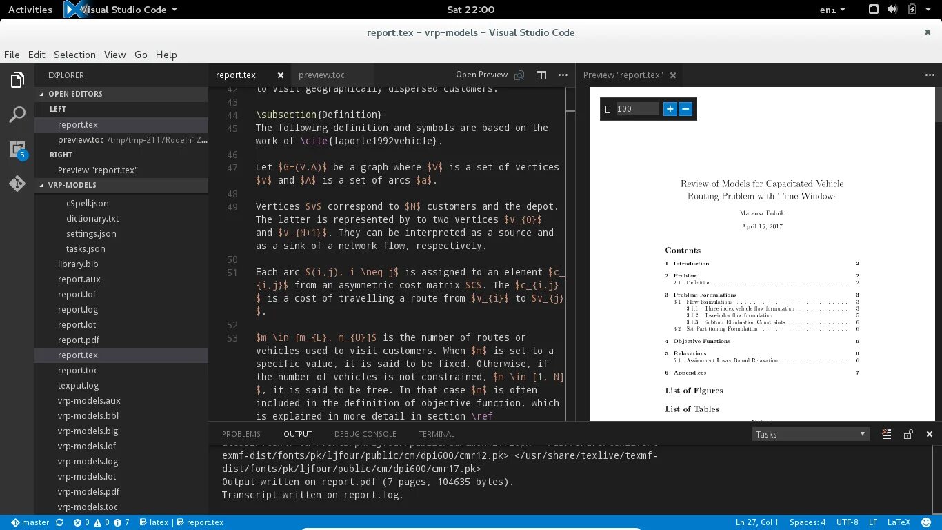Open the Explorer icon in activity bar

(x=17, y=79)
